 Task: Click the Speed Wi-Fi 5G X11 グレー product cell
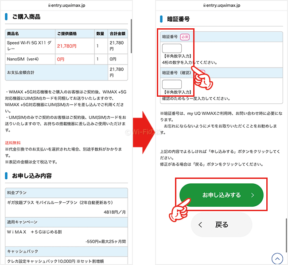[x=30, y=46]
